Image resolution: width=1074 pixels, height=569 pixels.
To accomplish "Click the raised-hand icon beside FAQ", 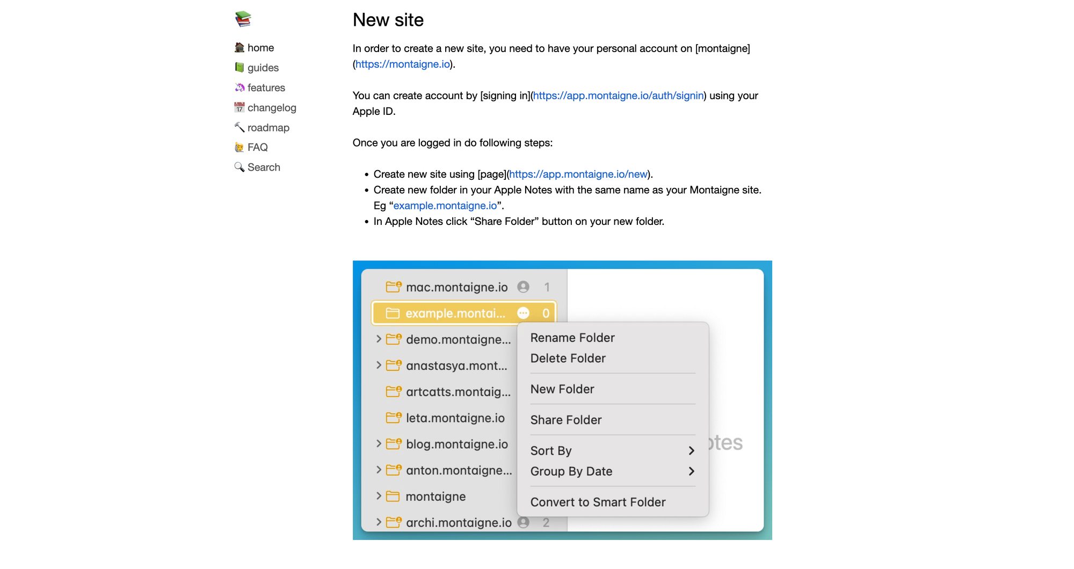I will [240, 147].
